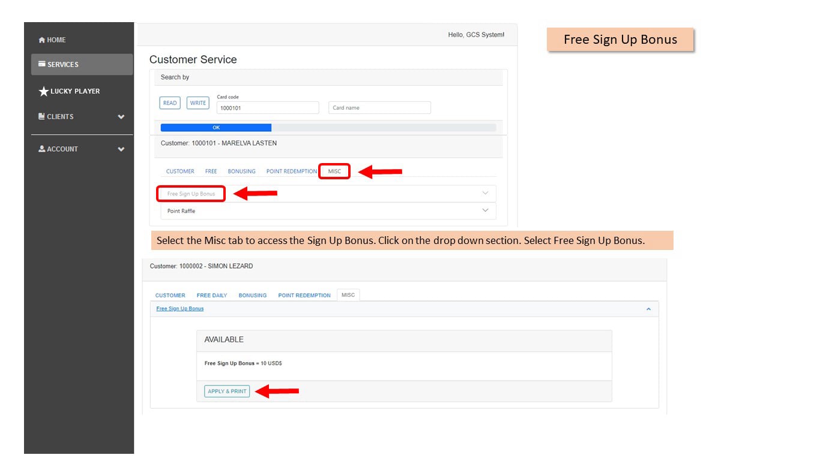Expand the Point Raffle section chevron
The width and height of the screenshot is (817, 476).
tap(486, 210)
